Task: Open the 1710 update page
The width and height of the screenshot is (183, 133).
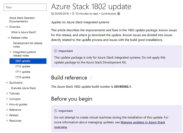Action: (x=23, y=77)
